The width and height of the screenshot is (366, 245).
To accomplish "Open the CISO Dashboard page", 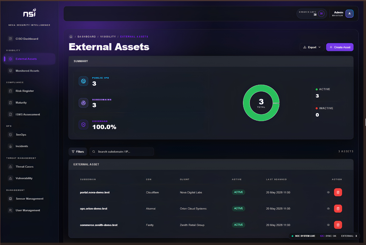I will 29,39.
